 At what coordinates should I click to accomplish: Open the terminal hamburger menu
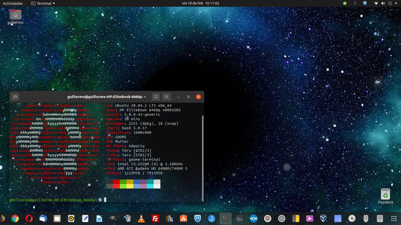(x=166, y=97)
